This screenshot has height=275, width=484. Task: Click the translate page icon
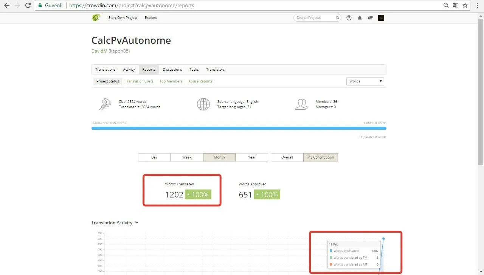click(456, 6)
